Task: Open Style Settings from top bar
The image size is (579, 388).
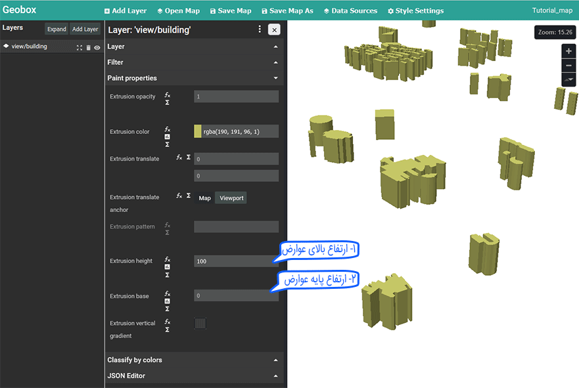Action: 415,11
